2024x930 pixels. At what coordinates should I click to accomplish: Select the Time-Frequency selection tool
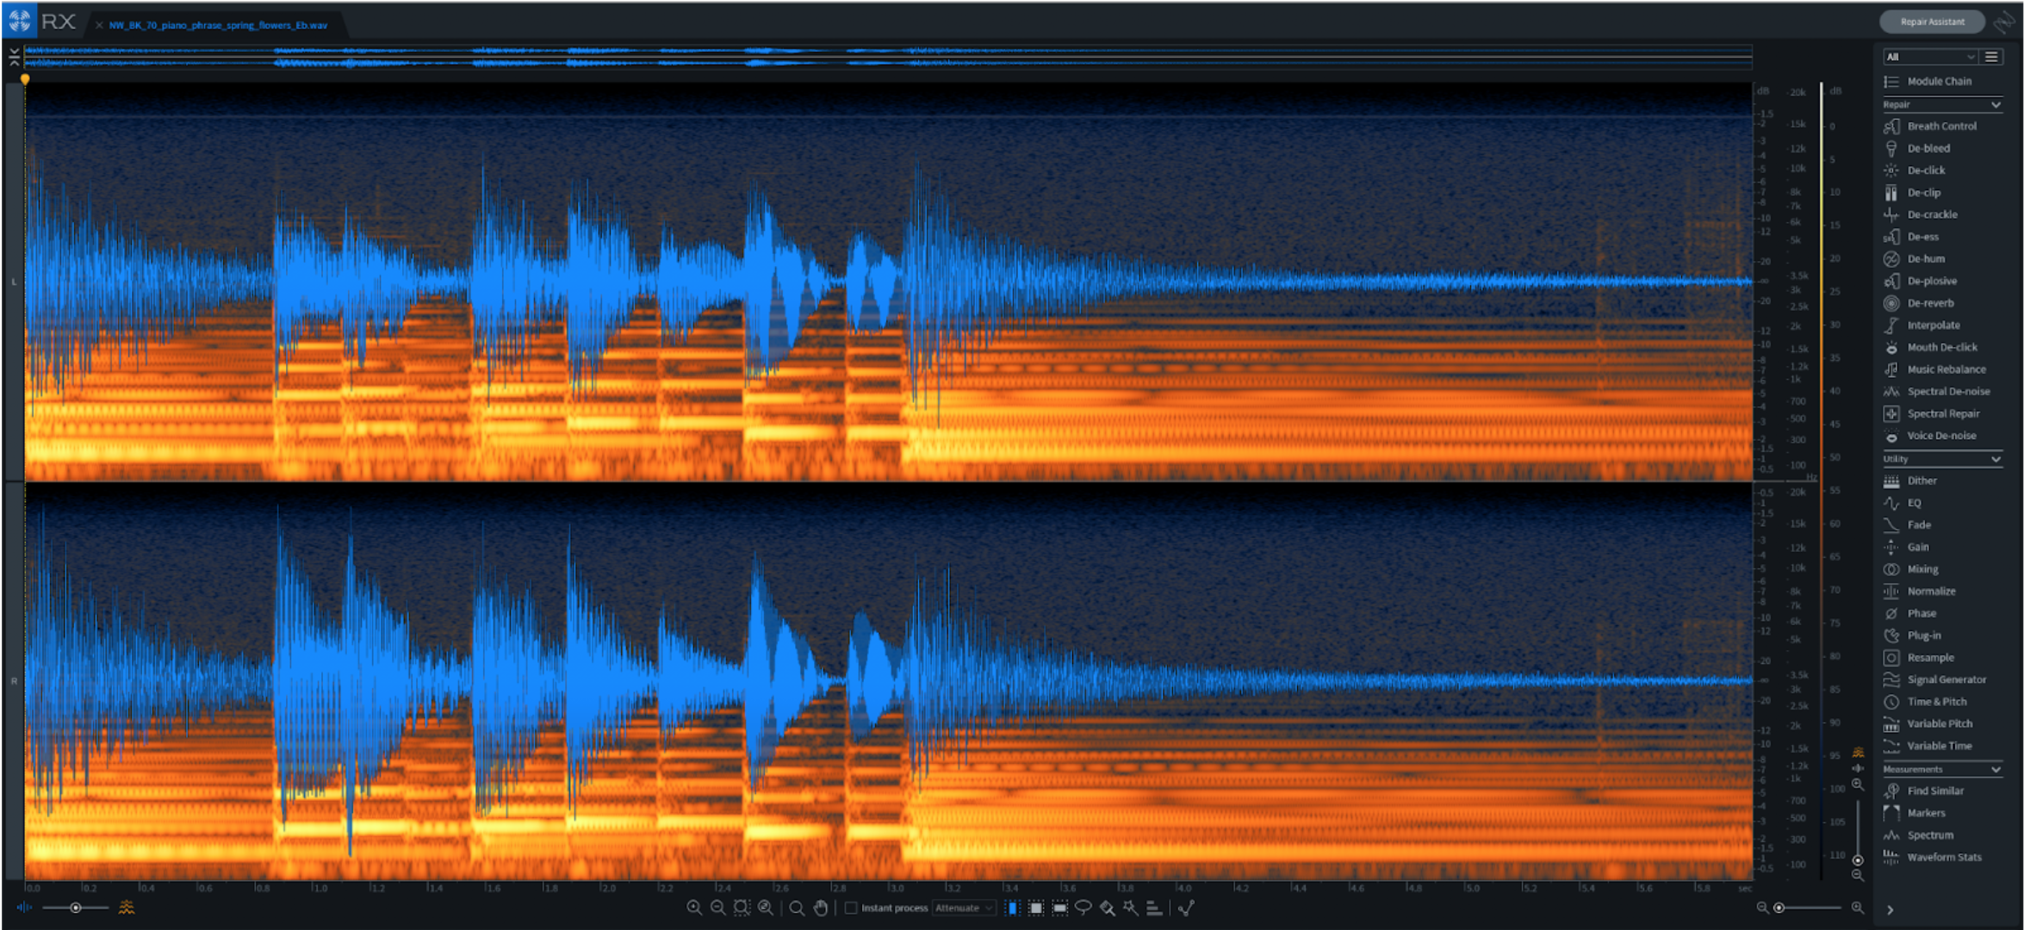tap(1036, 908)
